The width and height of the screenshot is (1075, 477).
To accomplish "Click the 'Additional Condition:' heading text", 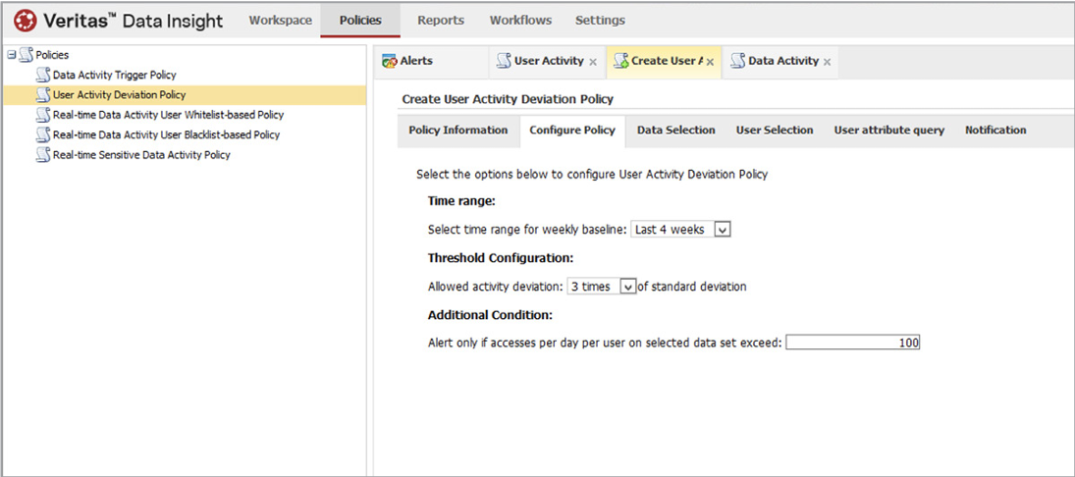I will [x=490, y=315].
